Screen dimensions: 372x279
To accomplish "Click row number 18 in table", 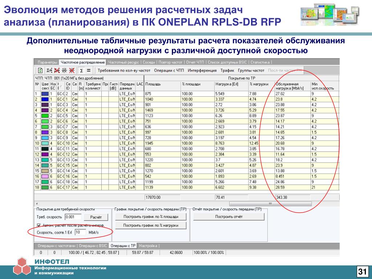I will [37, 187].
